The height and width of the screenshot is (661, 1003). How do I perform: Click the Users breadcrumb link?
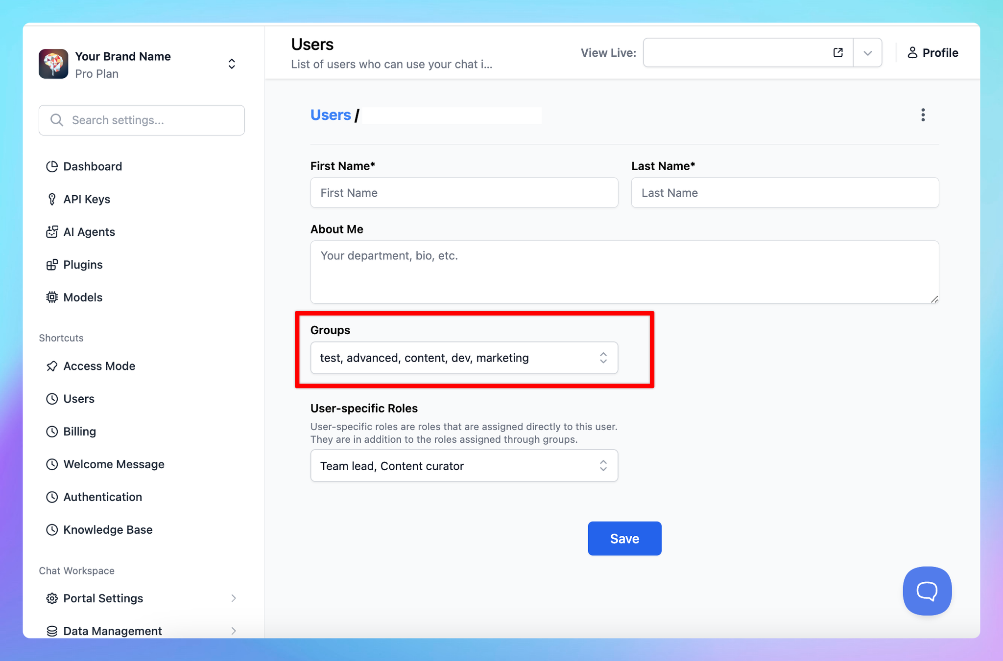[331, 115]
